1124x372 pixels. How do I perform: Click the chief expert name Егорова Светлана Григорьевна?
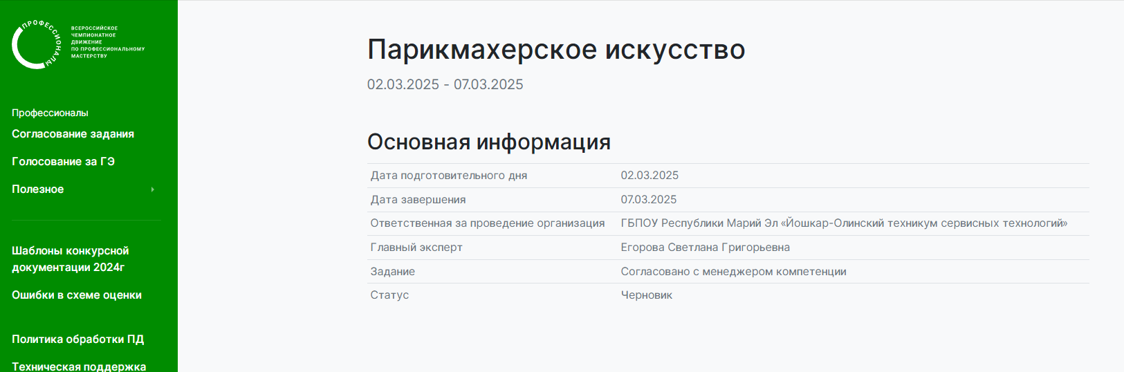click(705, 248)
